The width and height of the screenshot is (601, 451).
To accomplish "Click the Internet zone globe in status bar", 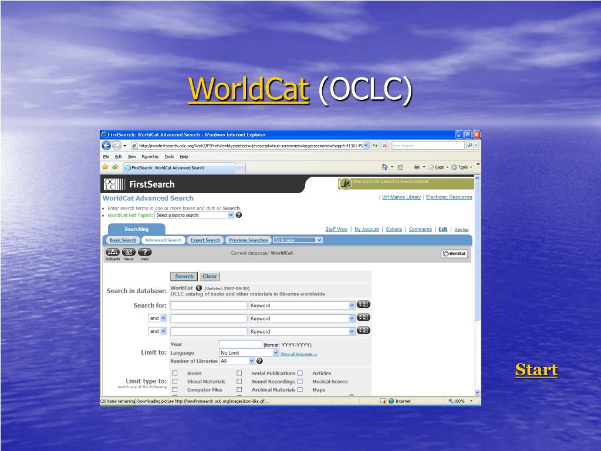I will [x=391, y=401].
